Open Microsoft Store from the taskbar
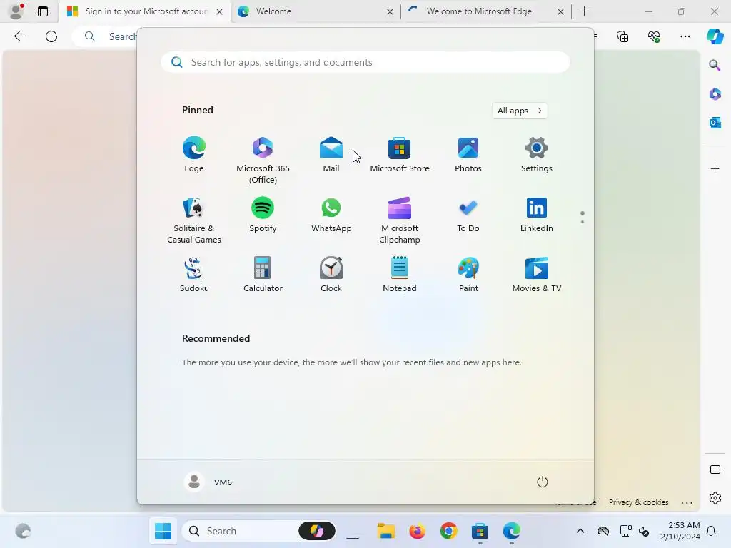The height and width of the screenshot is (548, 731). 480,531
